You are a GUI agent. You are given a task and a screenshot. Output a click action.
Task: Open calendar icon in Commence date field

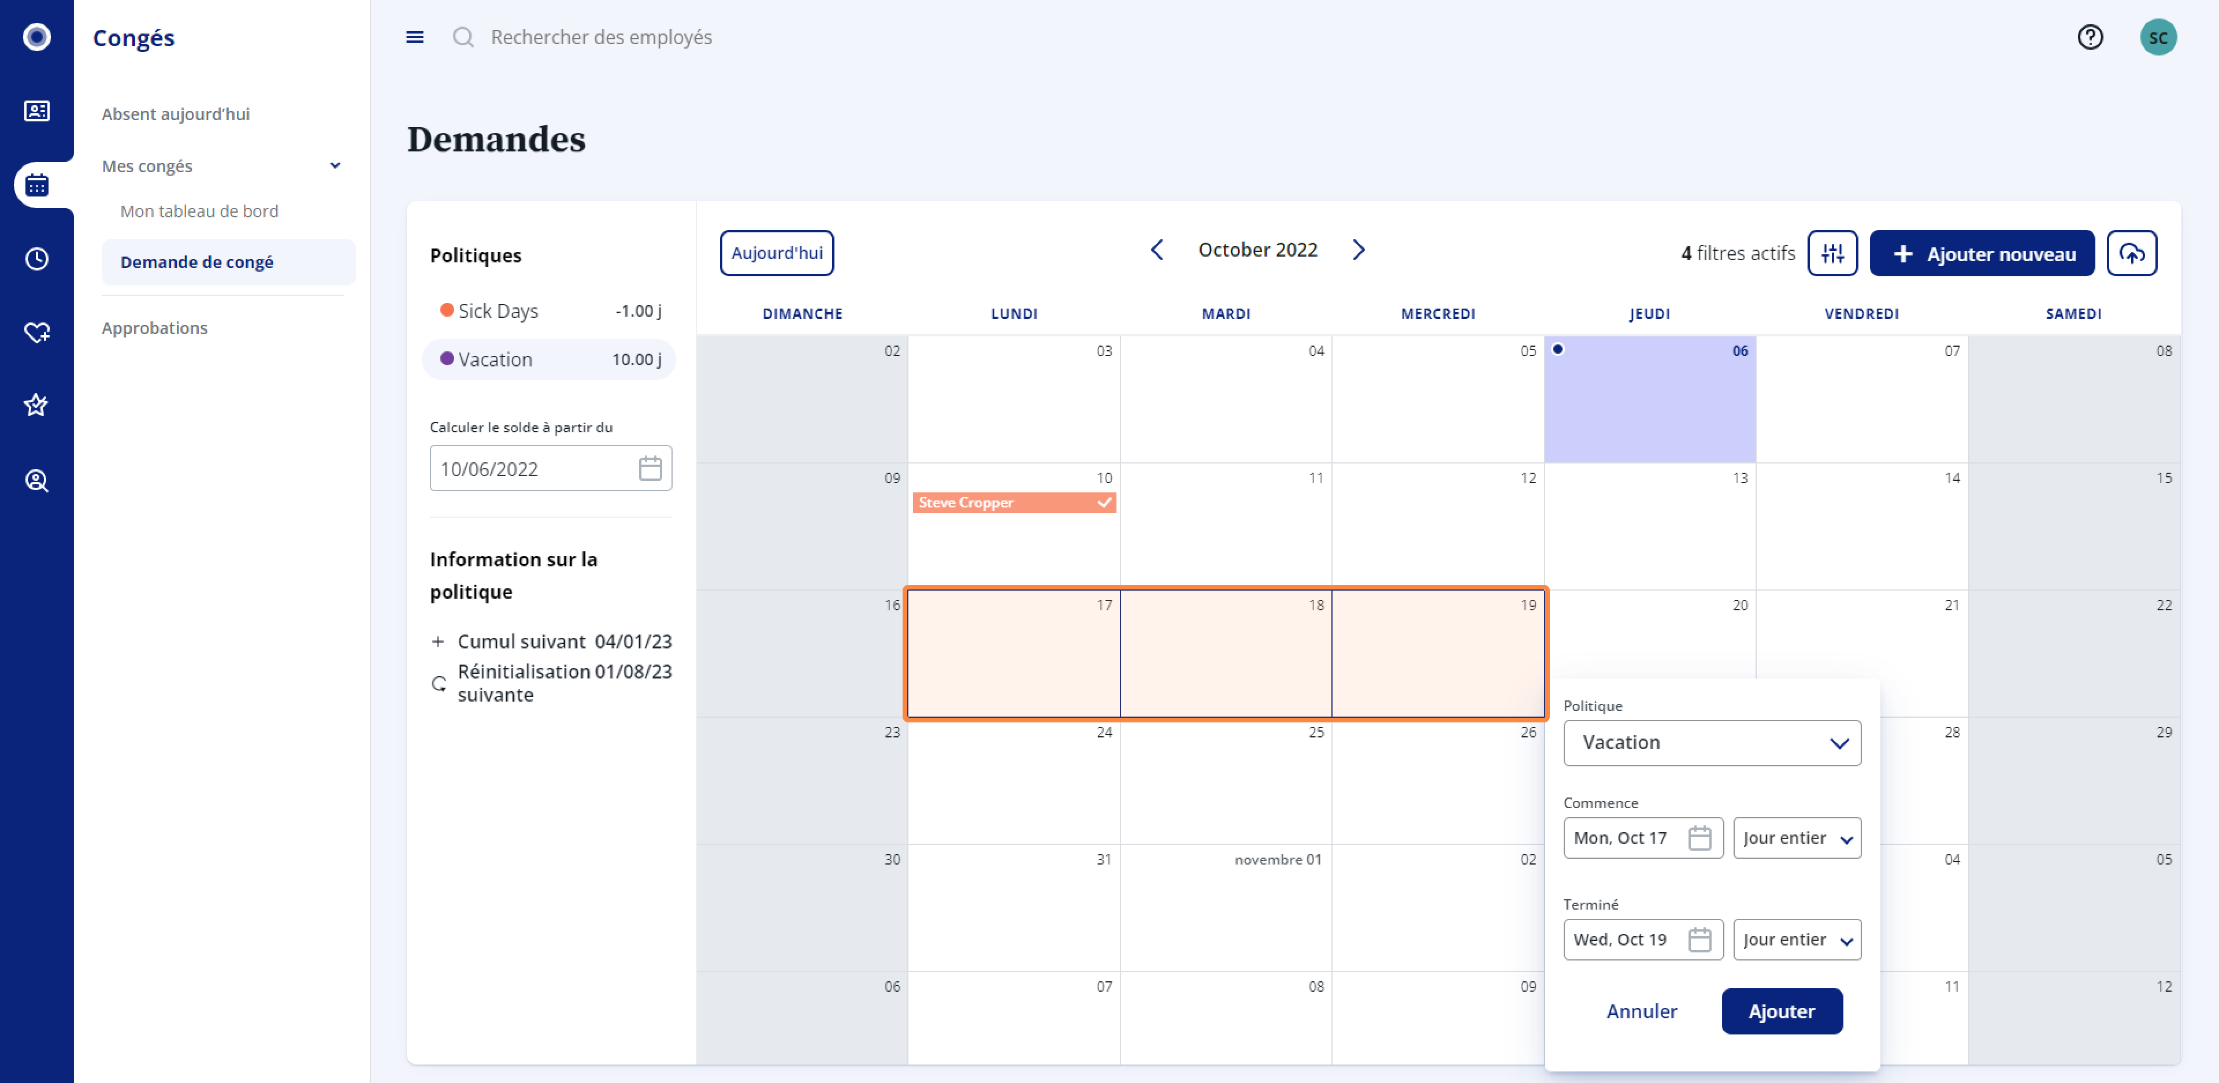[1699, 837]
